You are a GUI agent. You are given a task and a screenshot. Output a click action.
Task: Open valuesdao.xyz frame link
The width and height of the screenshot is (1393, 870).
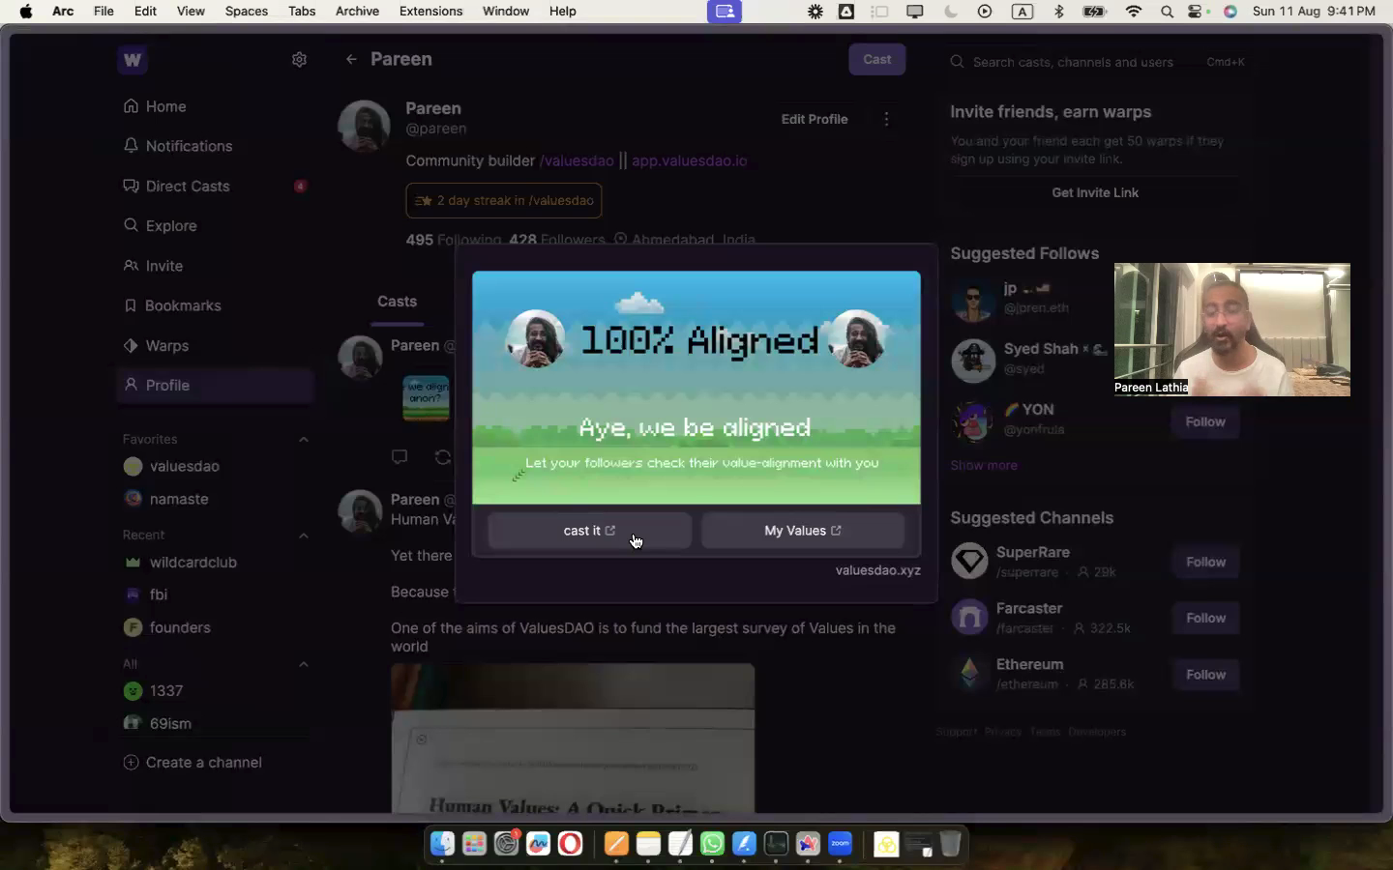[x=878, y=570]
